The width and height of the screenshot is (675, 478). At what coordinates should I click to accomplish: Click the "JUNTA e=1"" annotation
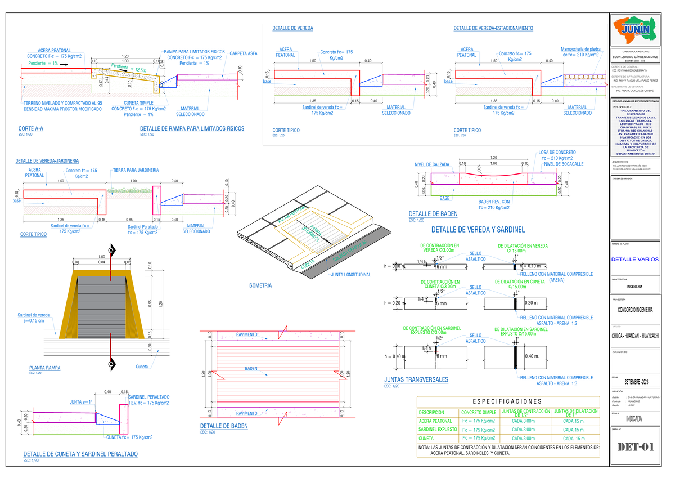click(x=81, y=401)
